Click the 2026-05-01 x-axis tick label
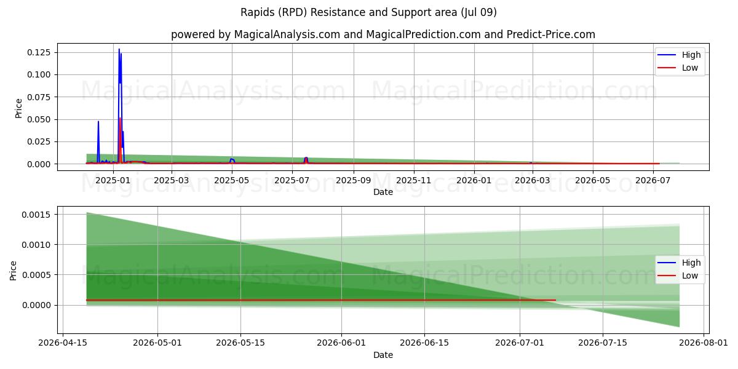 pos(157,343)
